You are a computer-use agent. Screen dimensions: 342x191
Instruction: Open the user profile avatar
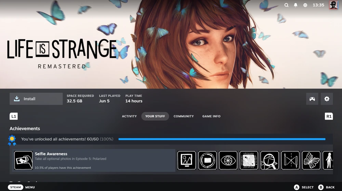point(333,5)
